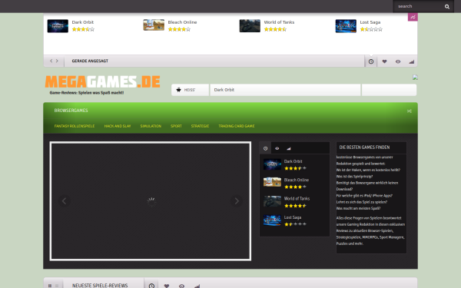Open the Simulation category
The height and width of the screenshot is (288, 461).
pos(151,126)
